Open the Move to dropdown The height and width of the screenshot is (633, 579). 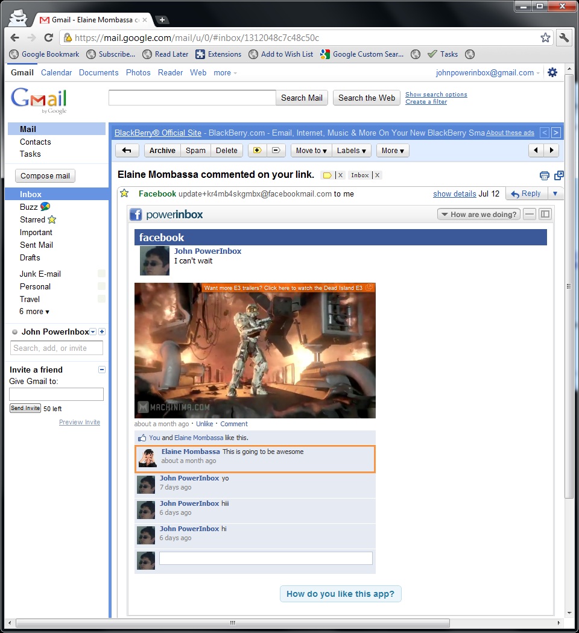(x=311, y=151)
